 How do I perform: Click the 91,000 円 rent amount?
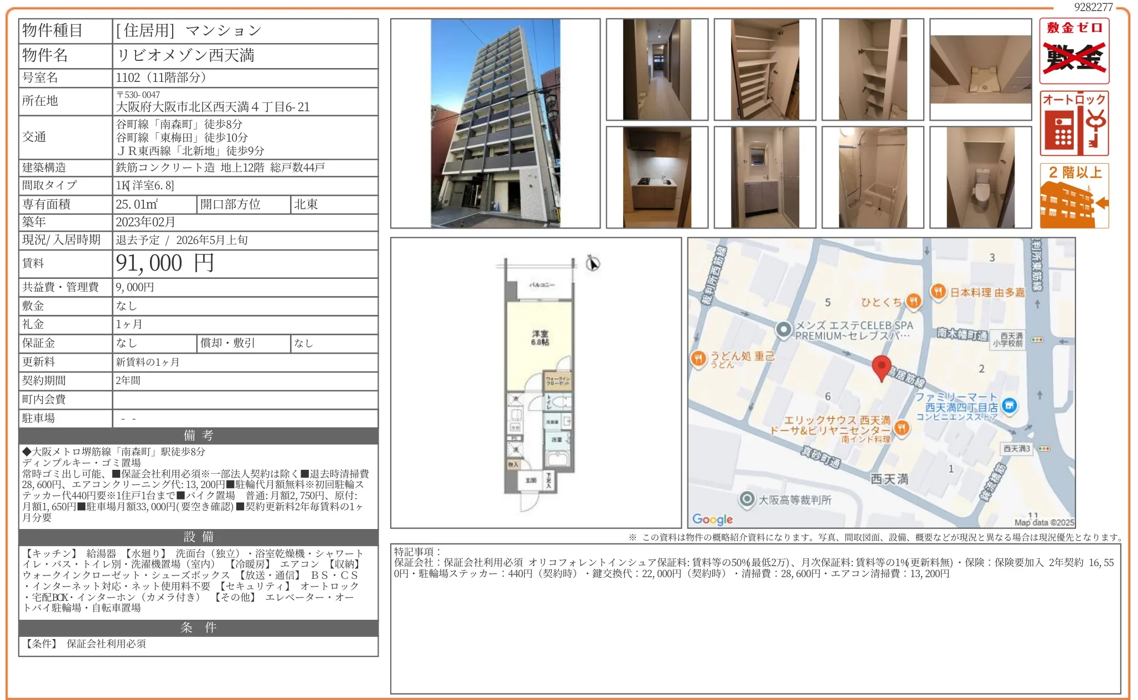pos(164,263)
